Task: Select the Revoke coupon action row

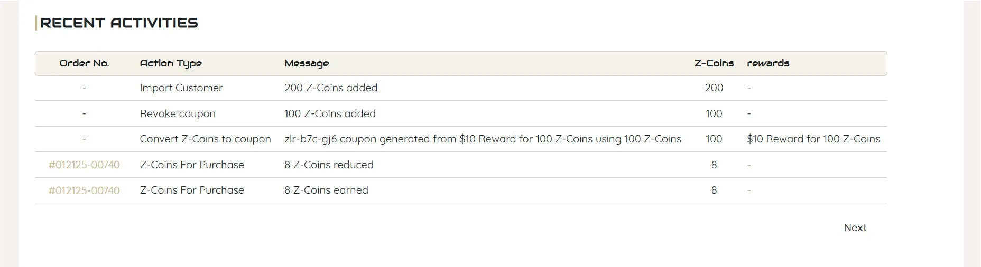Action: tap(461, 113)
